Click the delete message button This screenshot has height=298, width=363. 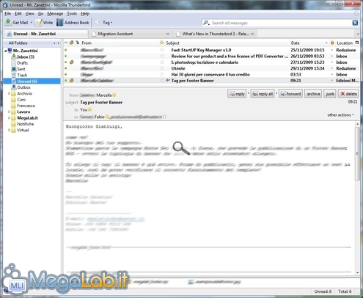348,94
